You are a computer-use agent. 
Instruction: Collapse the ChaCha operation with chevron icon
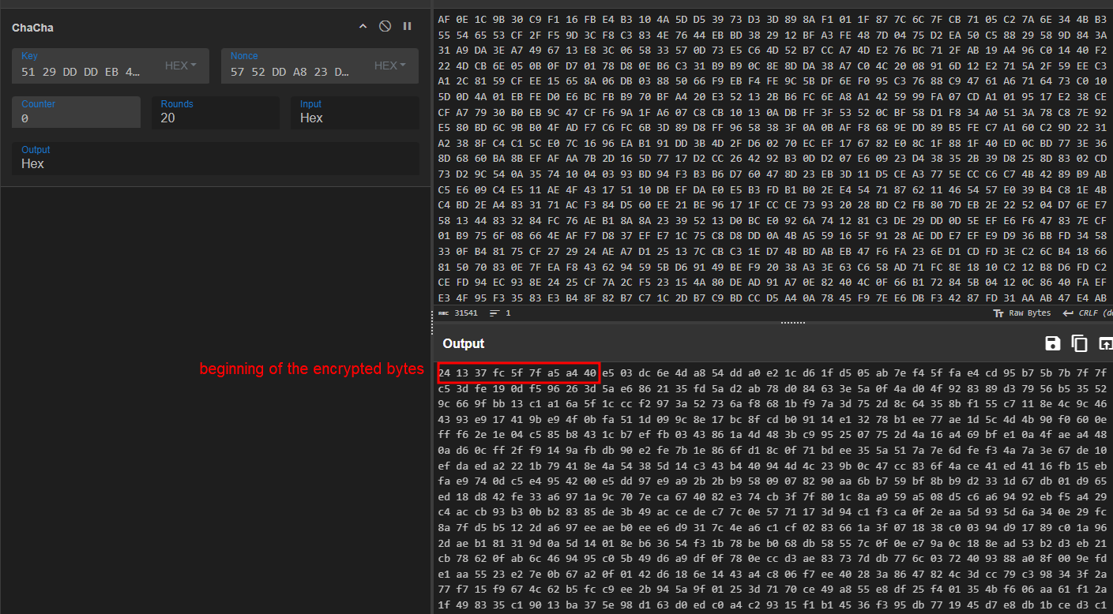click(363, 27)
